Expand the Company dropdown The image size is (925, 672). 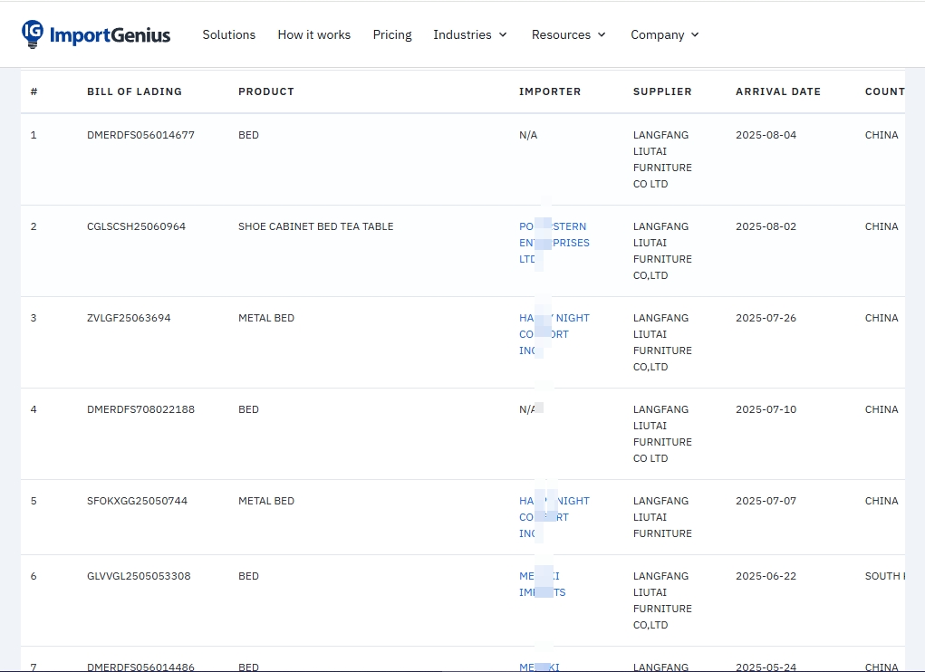pos(665,34)
